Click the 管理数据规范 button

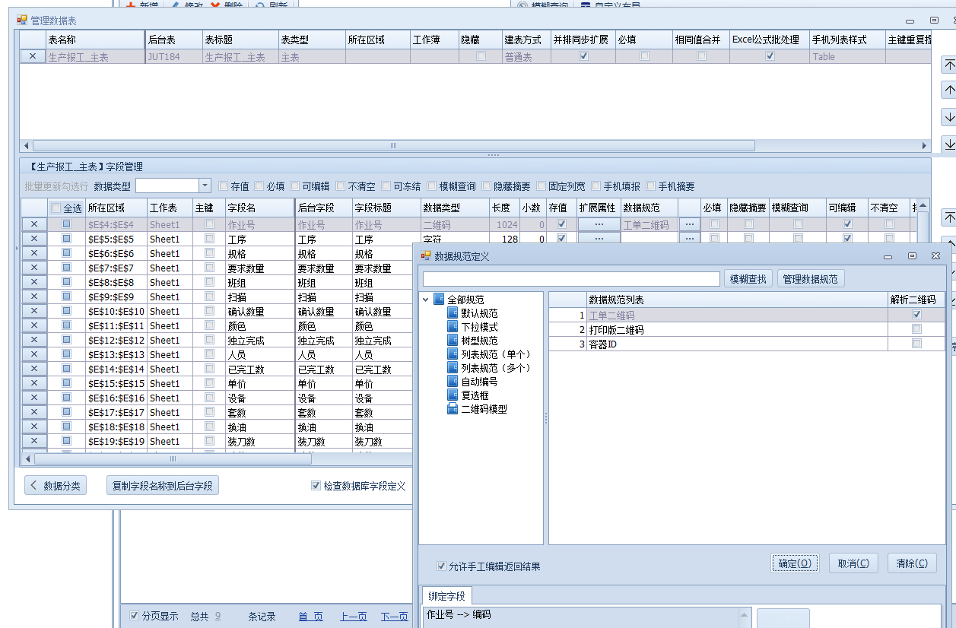(x=810, y=279)
